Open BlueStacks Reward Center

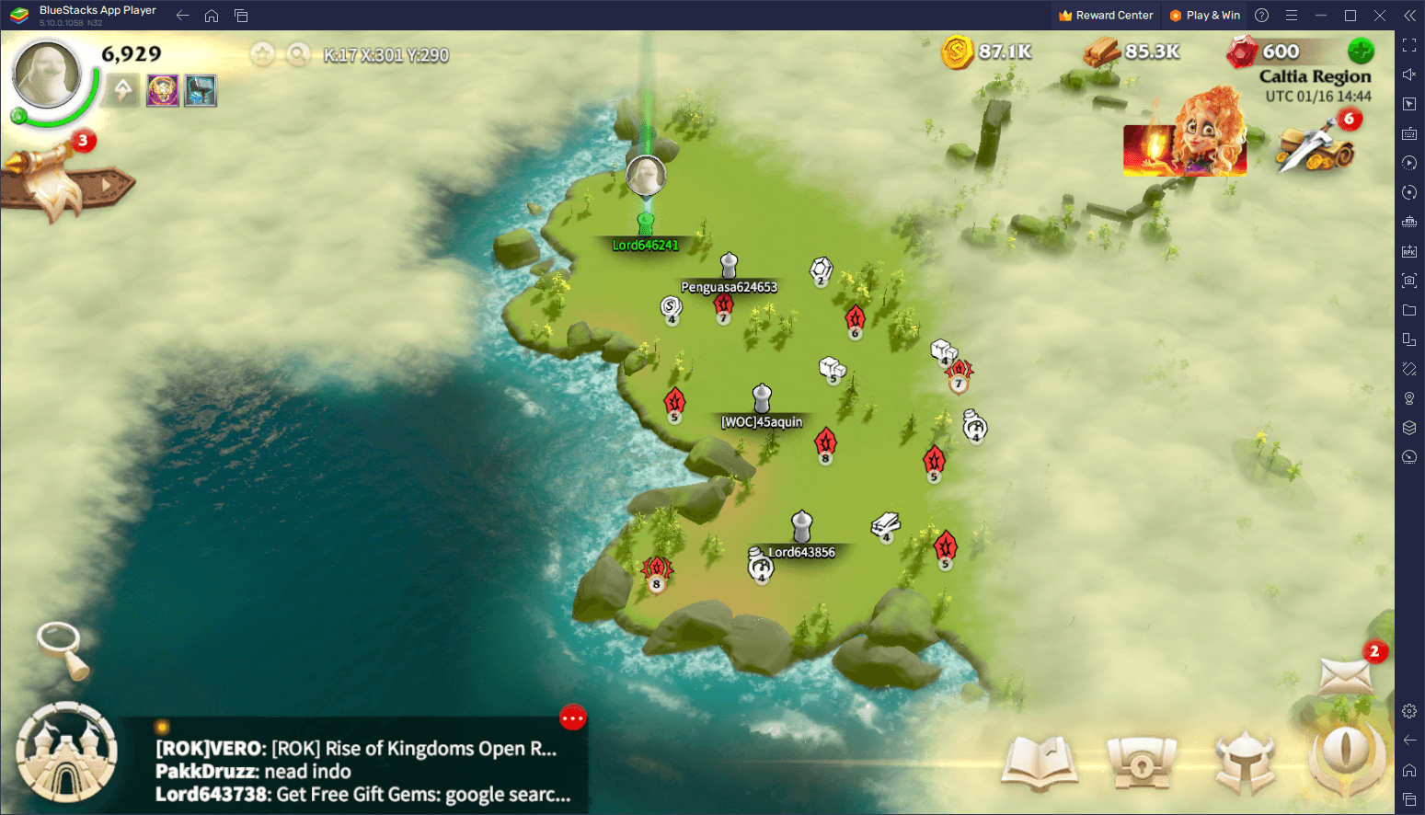(x=1106, y=16)
